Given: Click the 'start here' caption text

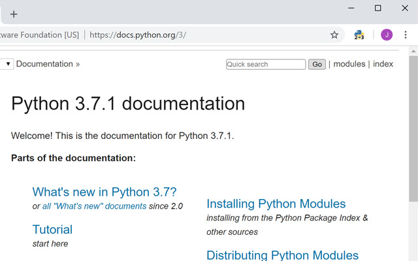Looking at the screenshot, I should 50,243.
